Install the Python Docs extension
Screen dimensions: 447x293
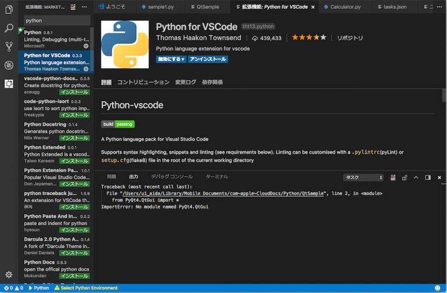(74, 276)
